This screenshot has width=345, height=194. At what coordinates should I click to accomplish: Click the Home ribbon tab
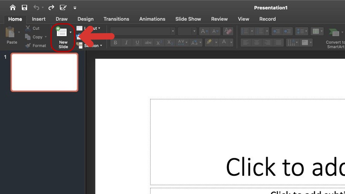pyautogui.click(x=15, y=19)
